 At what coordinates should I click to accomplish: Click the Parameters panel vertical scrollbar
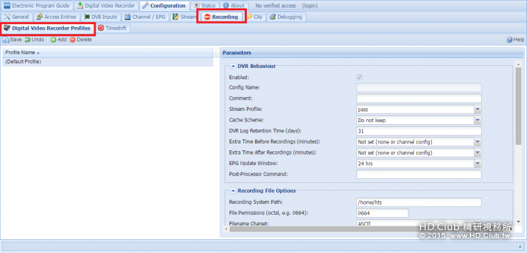click(x=519, y=106)
